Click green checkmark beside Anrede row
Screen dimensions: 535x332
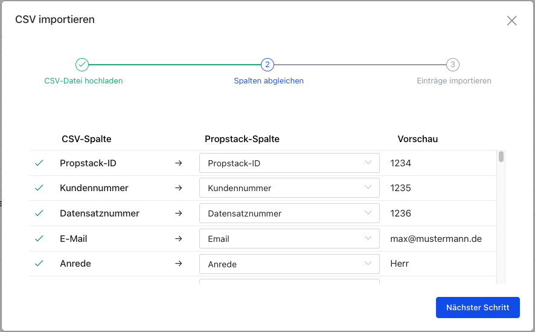(x=39, y=264)
